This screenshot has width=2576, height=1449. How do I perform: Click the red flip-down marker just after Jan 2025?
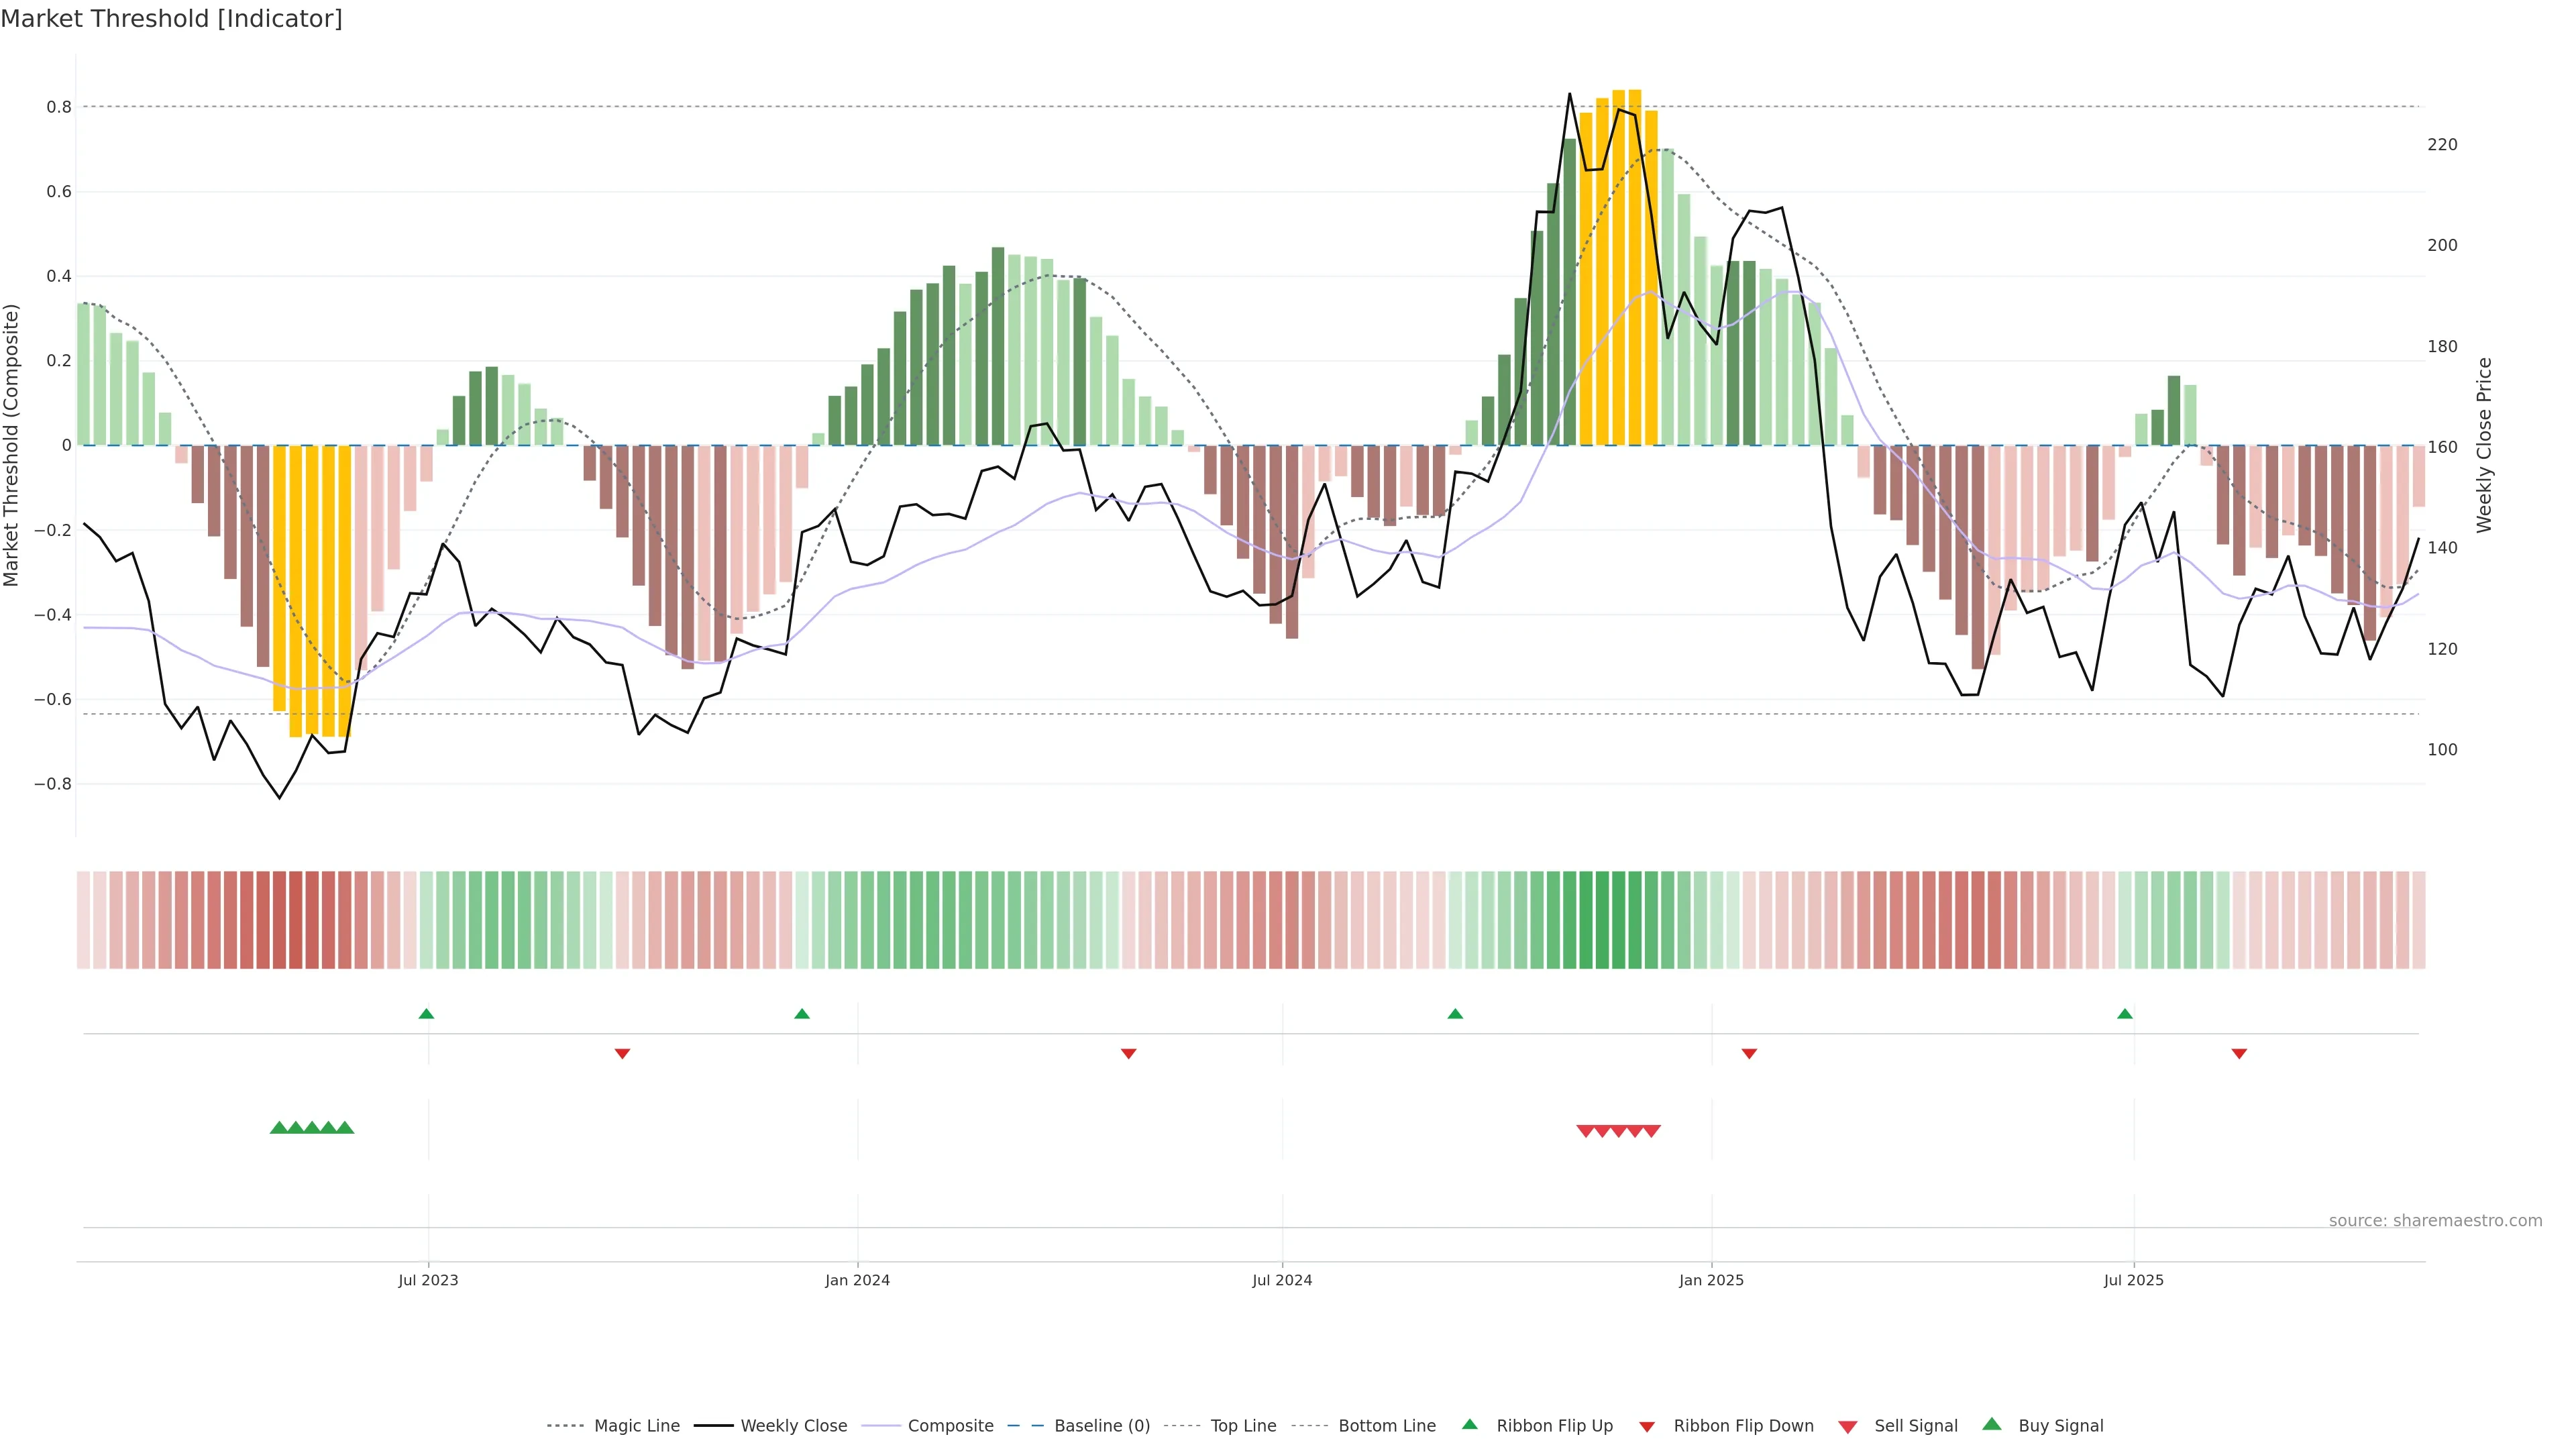1749,1053
